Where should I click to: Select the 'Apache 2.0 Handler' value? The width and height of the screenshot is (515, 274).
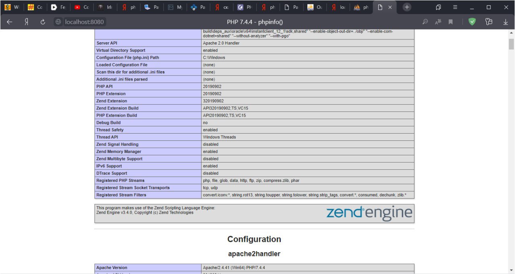point(221,43)
